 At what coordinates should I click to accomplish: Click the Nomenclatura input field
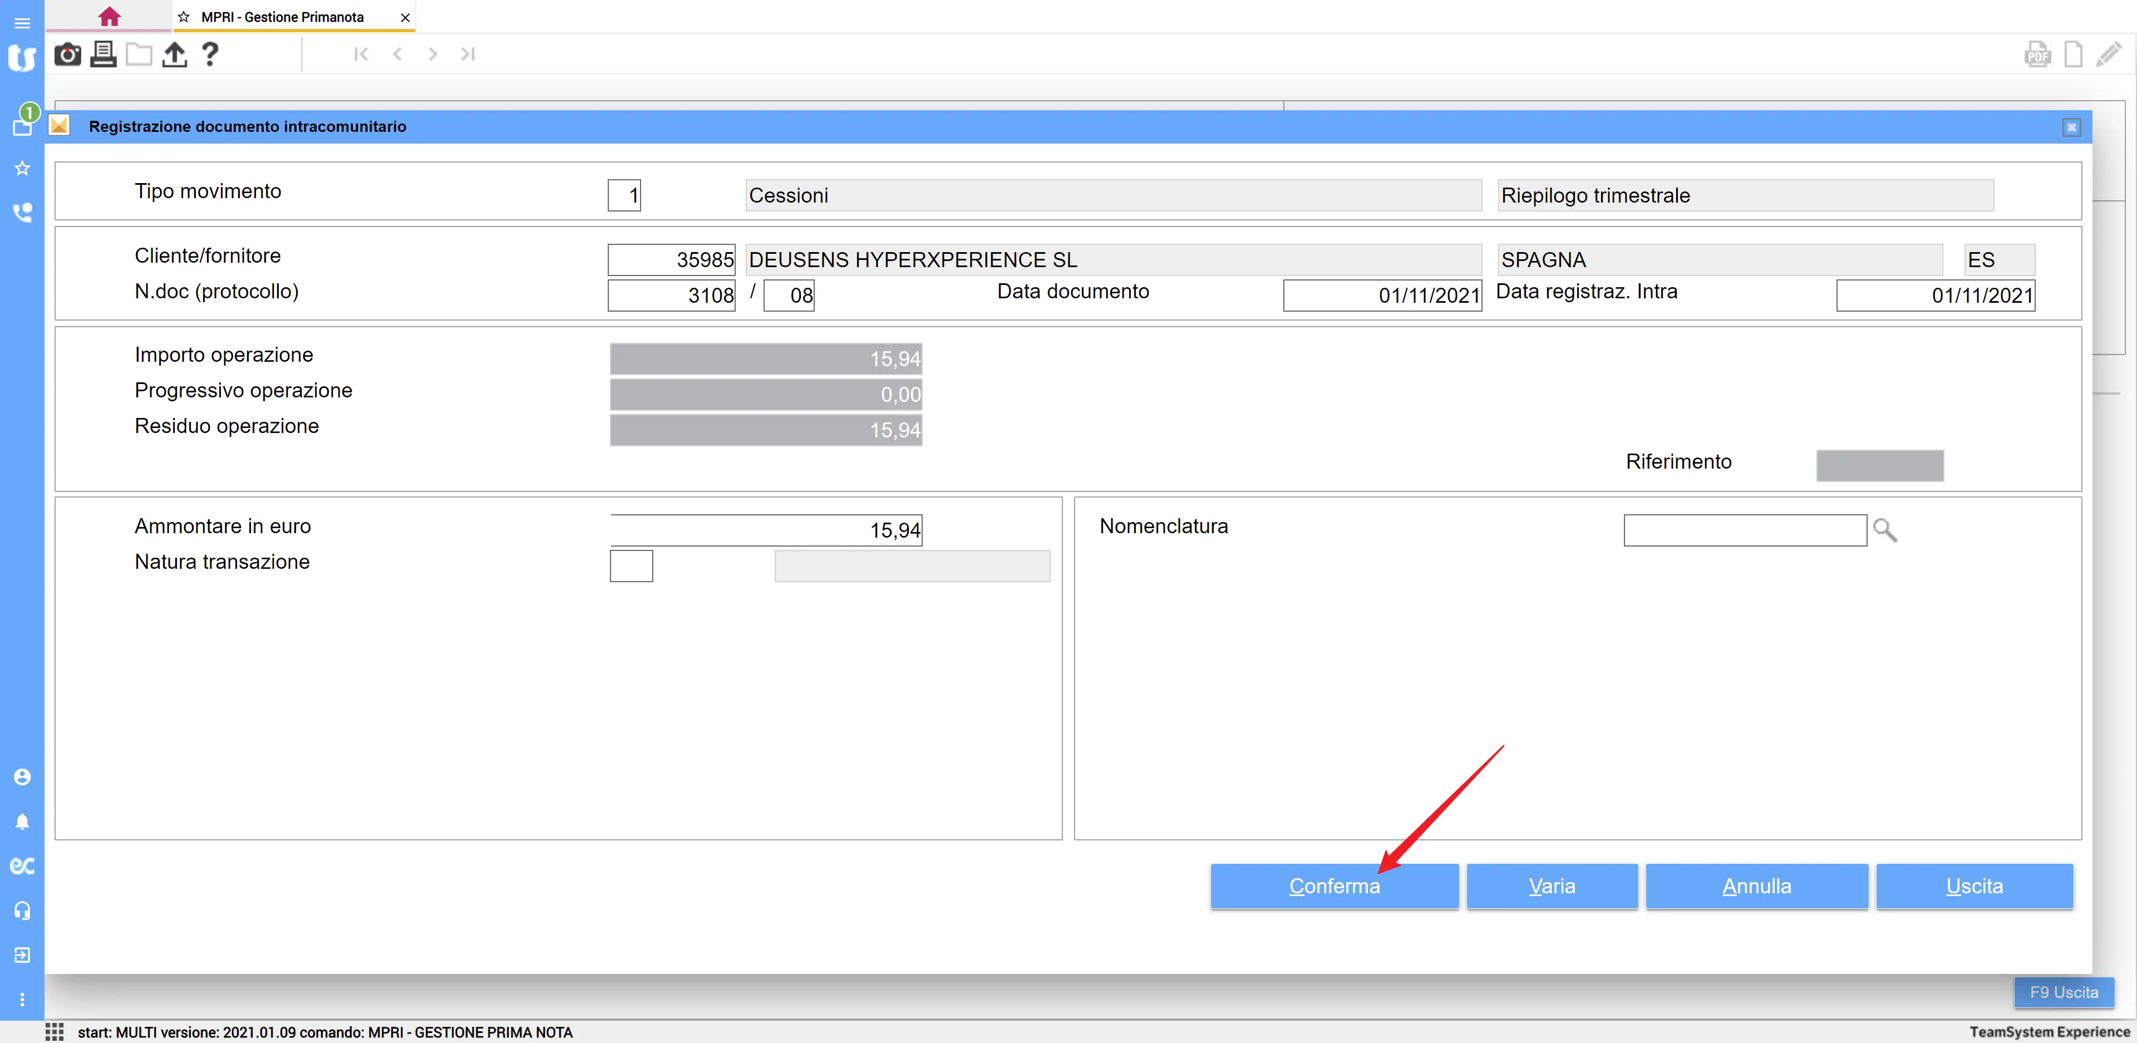pyautogui.click(x=1745, y=530)
